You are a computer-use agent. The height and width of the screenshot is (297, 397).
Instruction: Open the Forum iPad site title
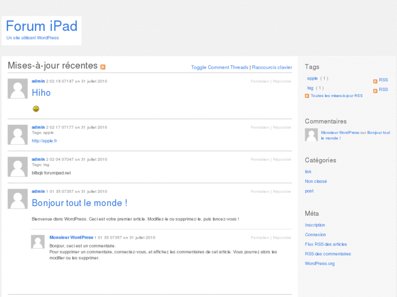tap(42, 26)
